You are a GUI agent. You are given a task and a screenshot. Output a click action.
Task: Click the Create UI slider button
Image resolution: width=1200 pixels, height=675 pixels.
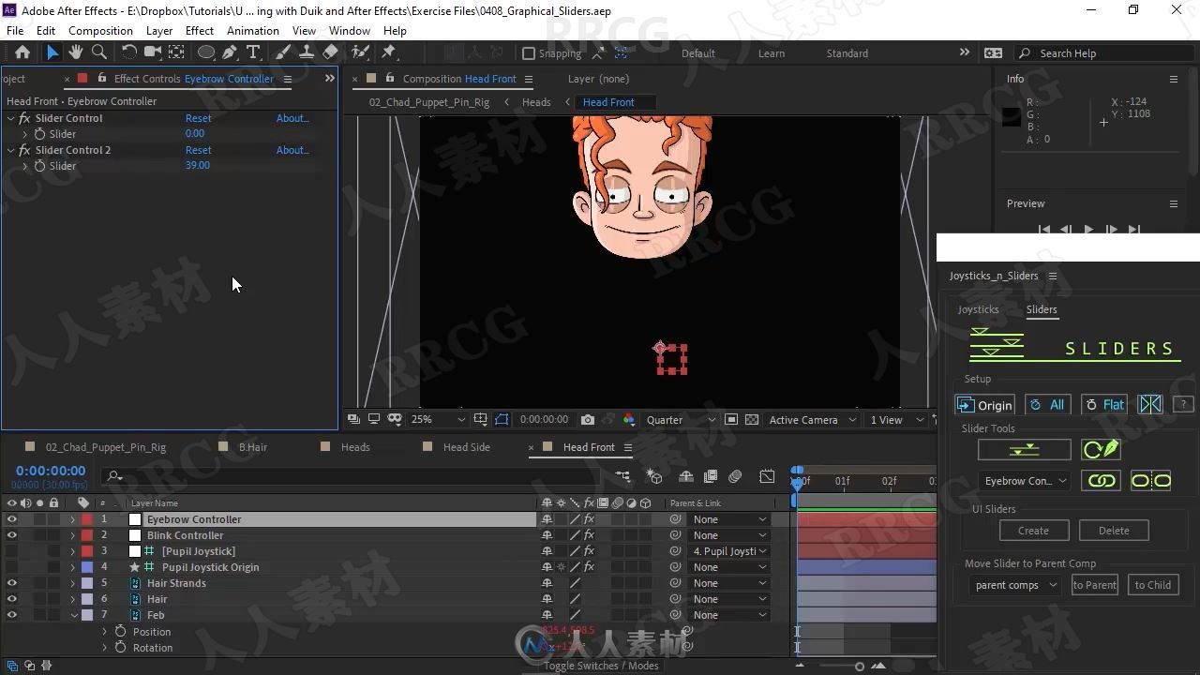pyautogui.click(x=1033, y=531)
